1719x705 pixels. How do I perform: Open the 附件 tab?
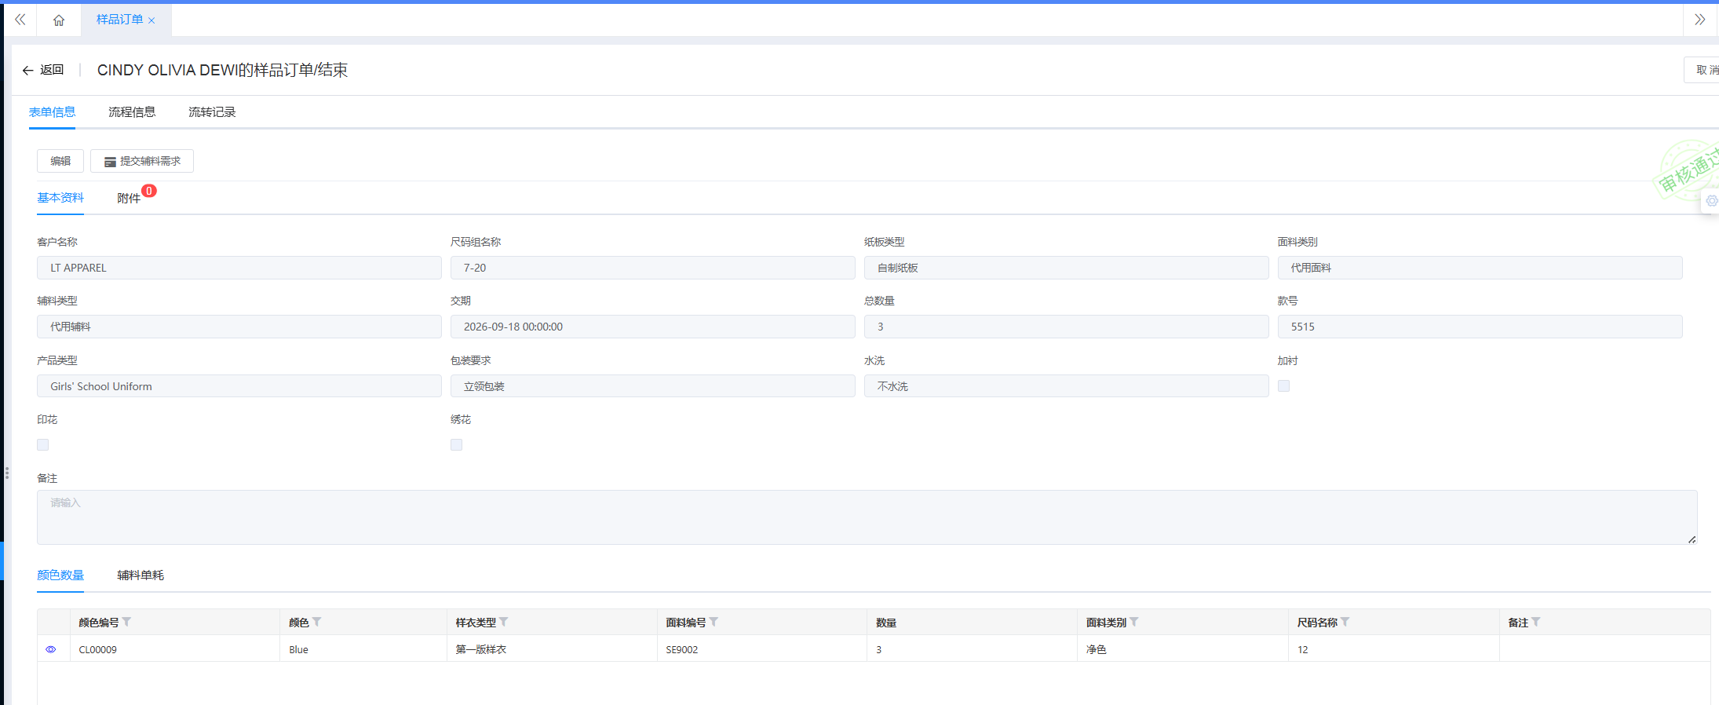coord(129,198)
